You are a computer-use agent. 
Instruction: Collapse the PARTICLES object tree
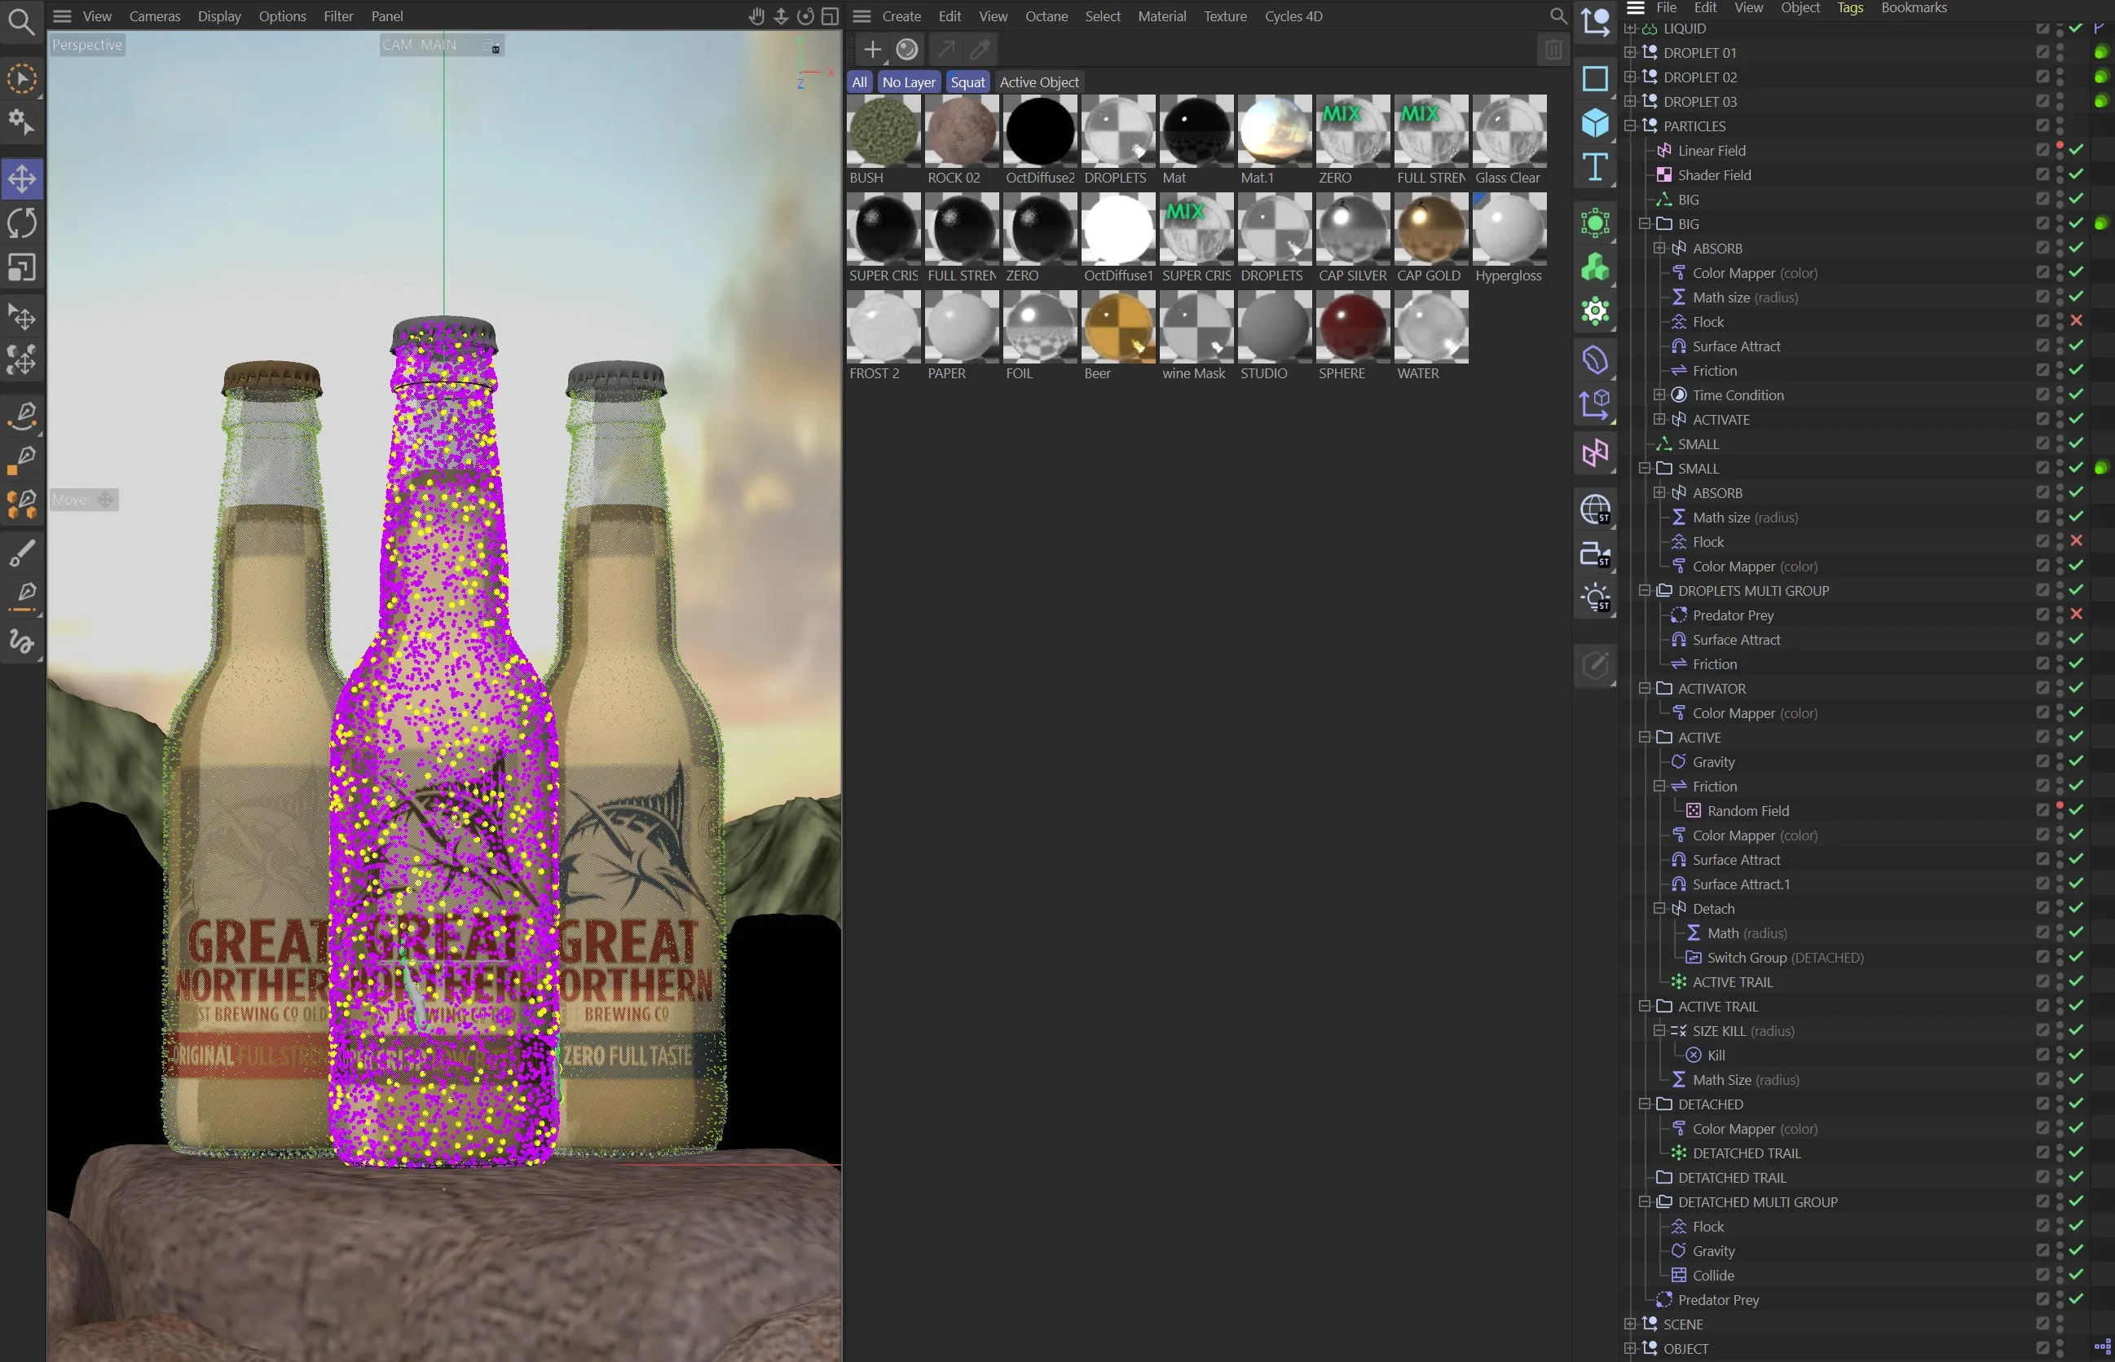point(1629,126)
